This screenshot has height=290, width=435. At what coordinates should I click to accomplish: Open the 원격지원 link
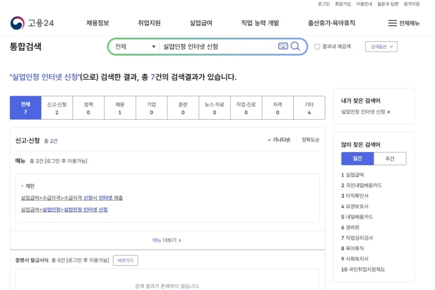click(x=411, y=4)
